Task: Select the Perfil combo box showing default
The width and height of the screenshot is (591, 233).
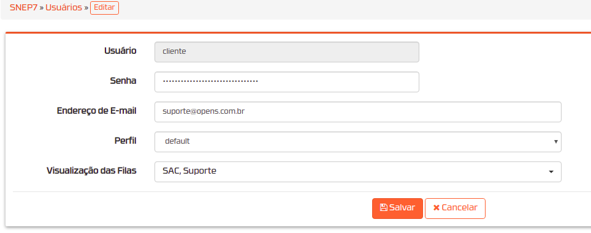Action: click(357, 142)
